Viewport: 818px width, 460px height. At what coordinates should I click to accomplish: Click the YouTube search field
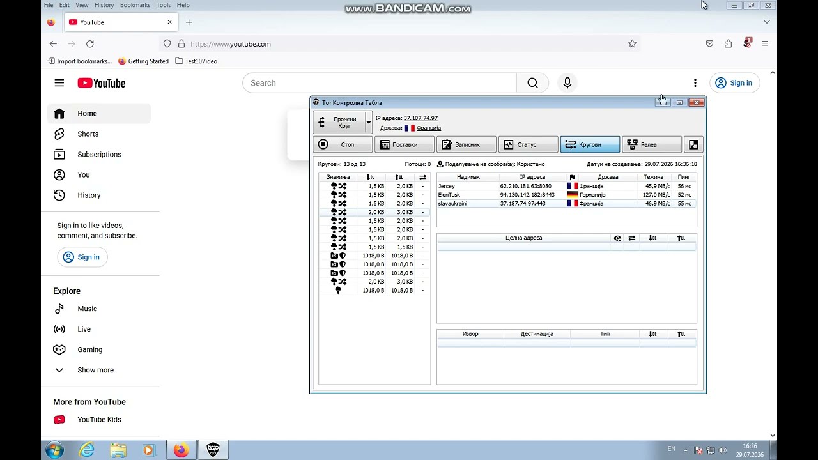[380, 83]
